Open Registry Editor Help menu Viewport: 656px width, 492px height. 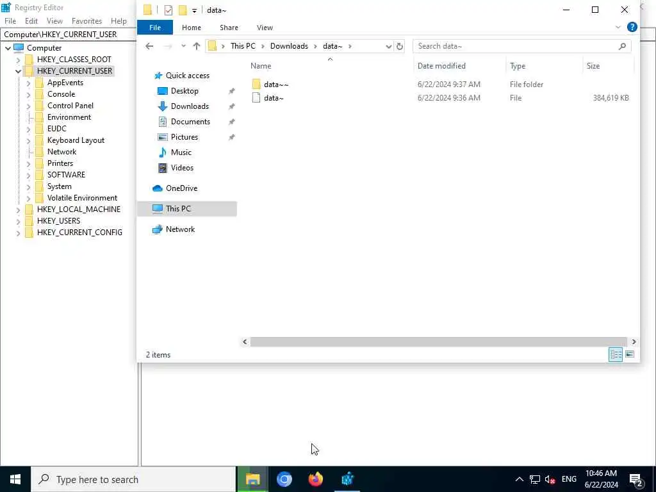(x=119, y=21)
